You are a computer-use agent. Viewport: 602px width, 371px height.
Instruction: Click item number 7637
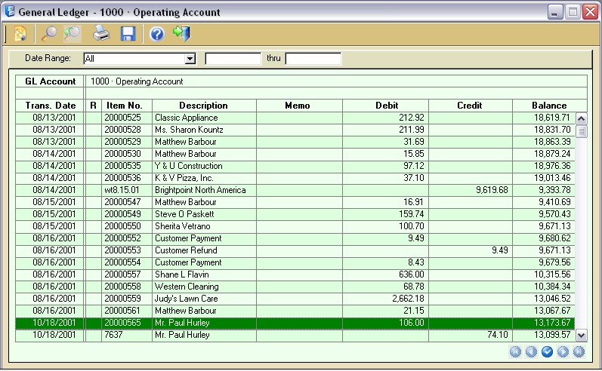coord(113,335)
